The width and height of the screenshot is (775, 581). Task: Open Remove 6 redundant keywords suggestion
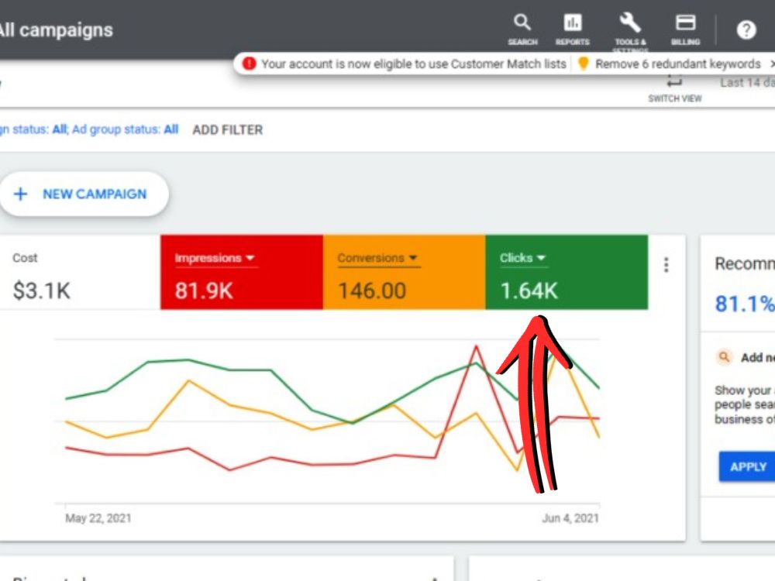pyautogui.click(x=677, y=64)
